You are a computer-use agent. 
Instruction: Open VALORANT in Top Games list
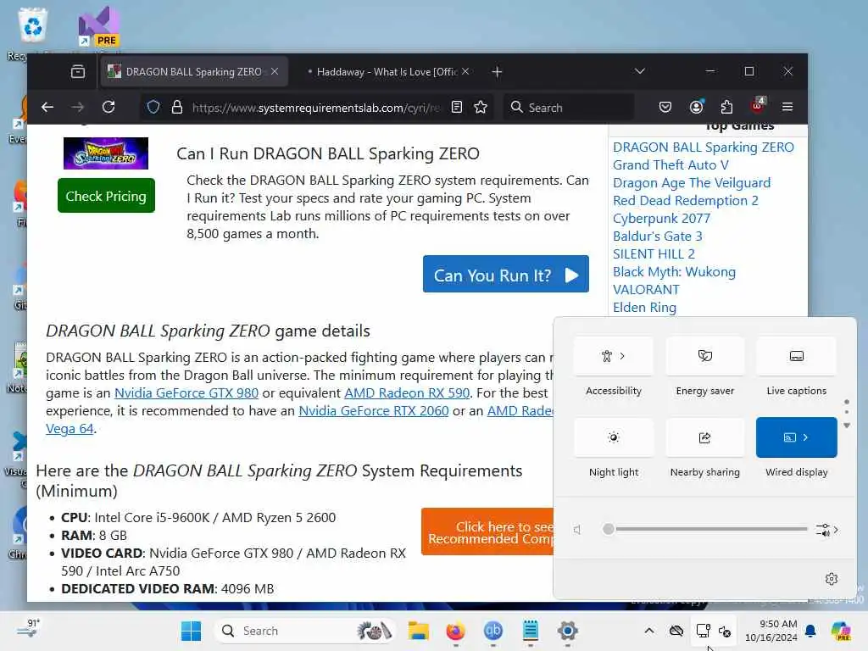(x=646, y=289)
